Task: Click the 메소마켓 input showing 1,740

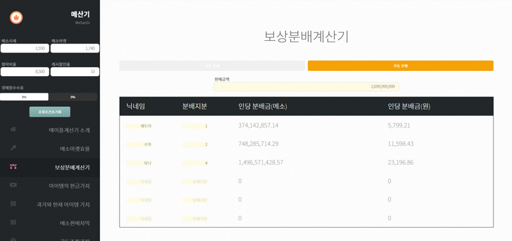Action: (75, 49)
